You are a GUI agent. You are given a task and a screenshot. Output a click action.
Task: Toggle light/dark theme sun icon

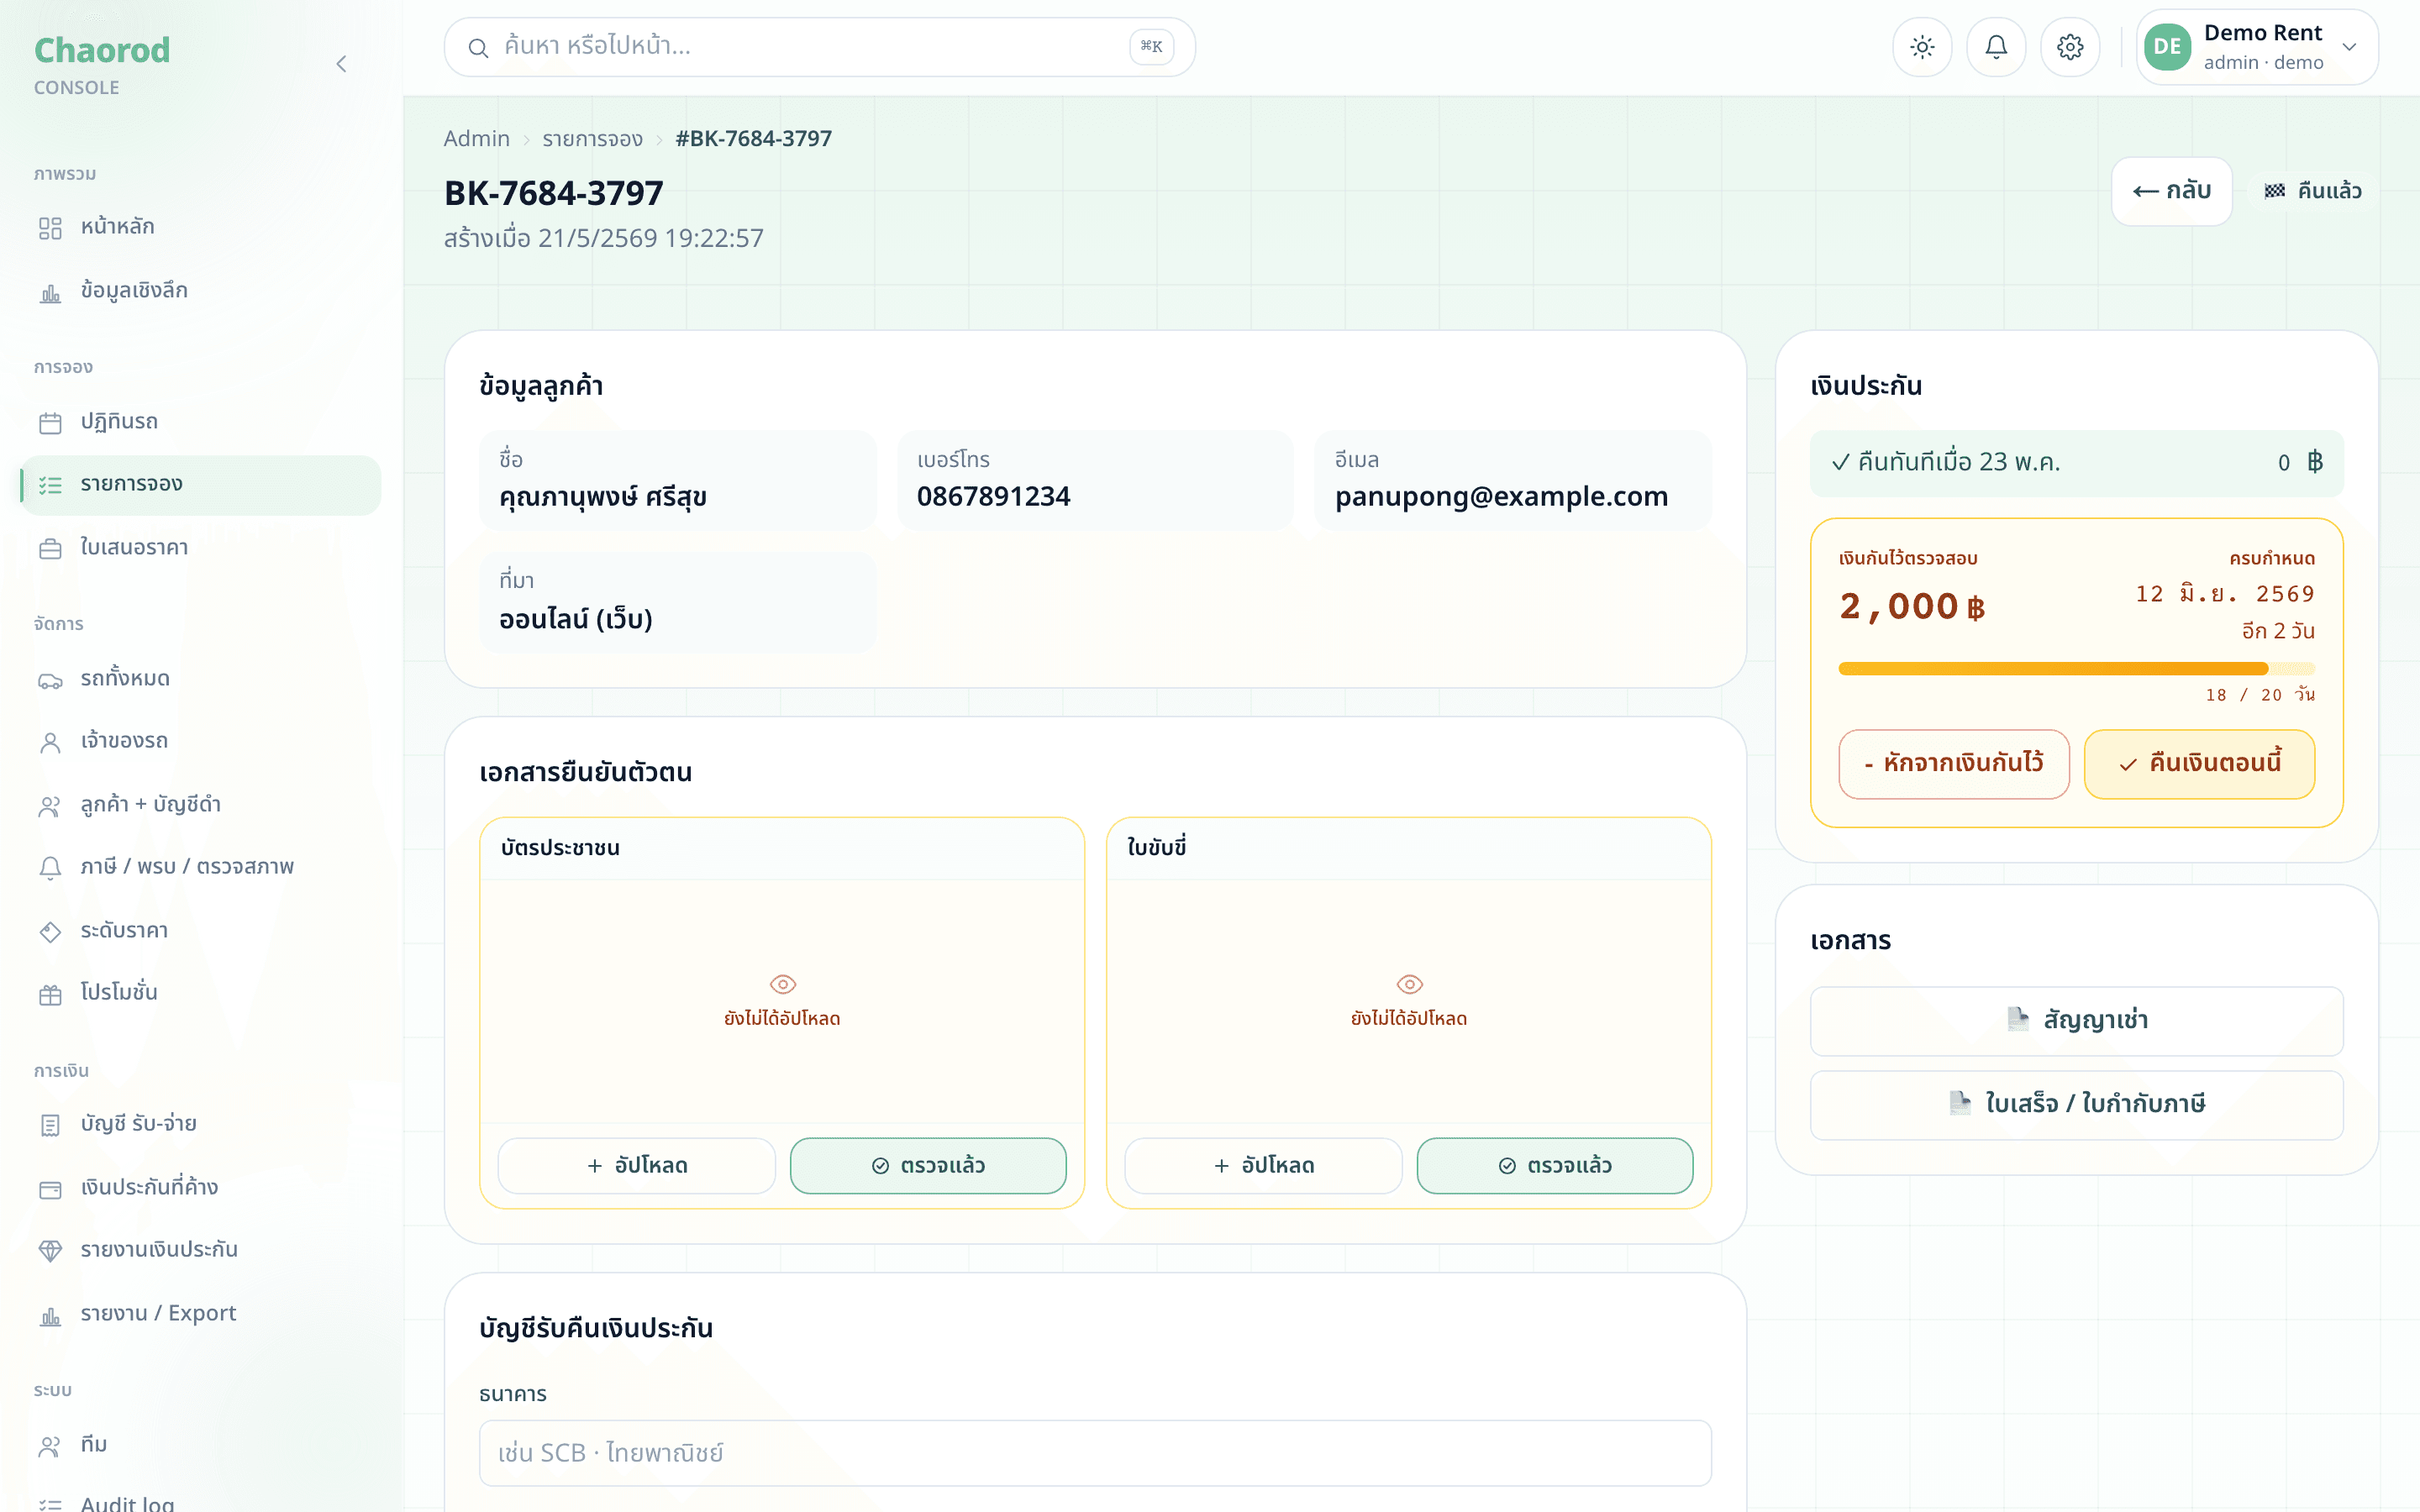(1922, 47)
